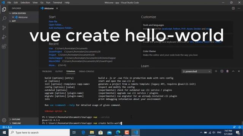Close the Welcome tab

[57, 8]
